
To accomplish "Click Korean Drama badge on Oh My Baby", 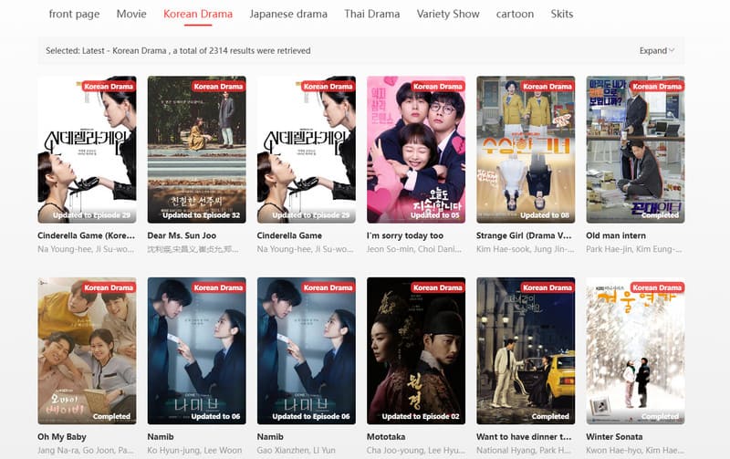I will [x=109, y=287].
